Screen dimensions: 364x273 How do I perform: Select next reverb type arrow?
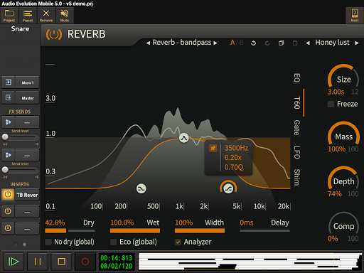tap(215, 43)
